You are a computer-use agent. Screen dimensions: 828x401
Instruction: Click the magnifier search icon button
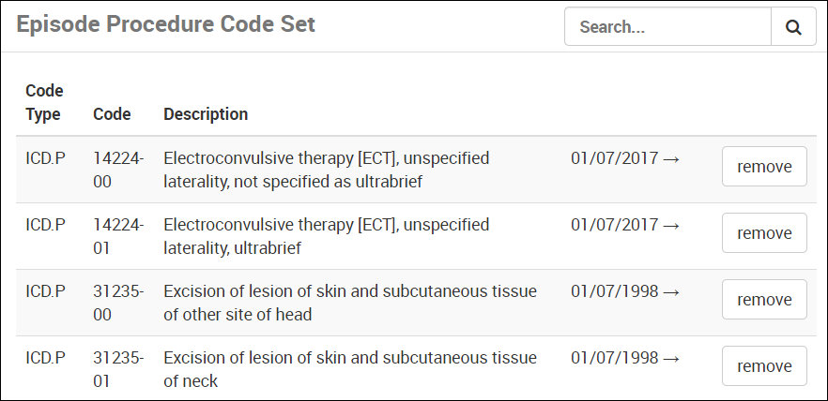pyautogui.click(x=793, y=27)
